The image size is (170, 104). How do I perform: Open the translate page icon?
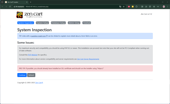coord(120,6)
